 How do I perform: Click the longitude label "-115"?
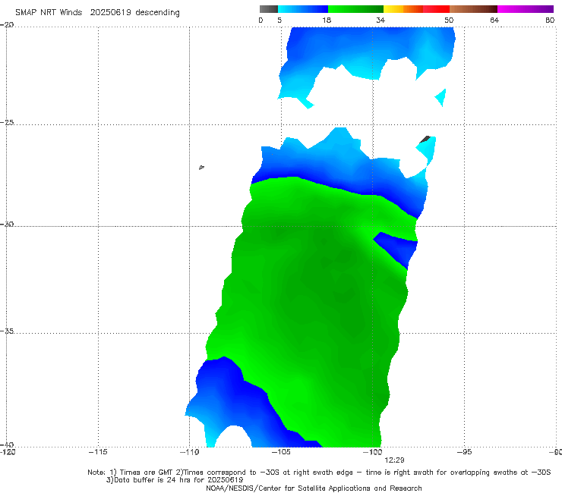click(98, 452)
